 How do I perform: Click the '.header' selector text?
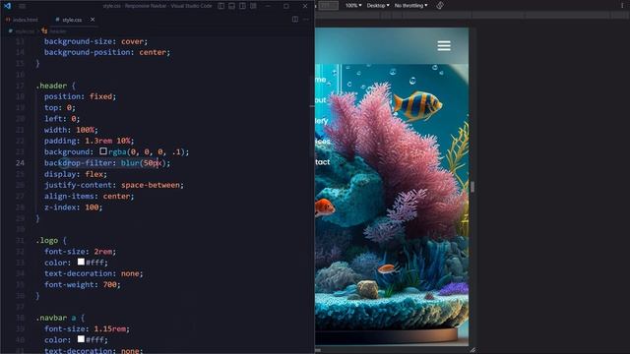point(51,86)
